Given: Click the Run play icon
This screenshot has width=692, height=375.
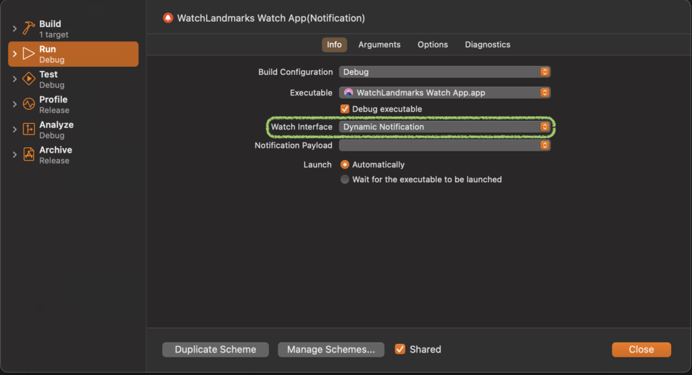Looking at the screenshot, I should click(x=28, y=54).
